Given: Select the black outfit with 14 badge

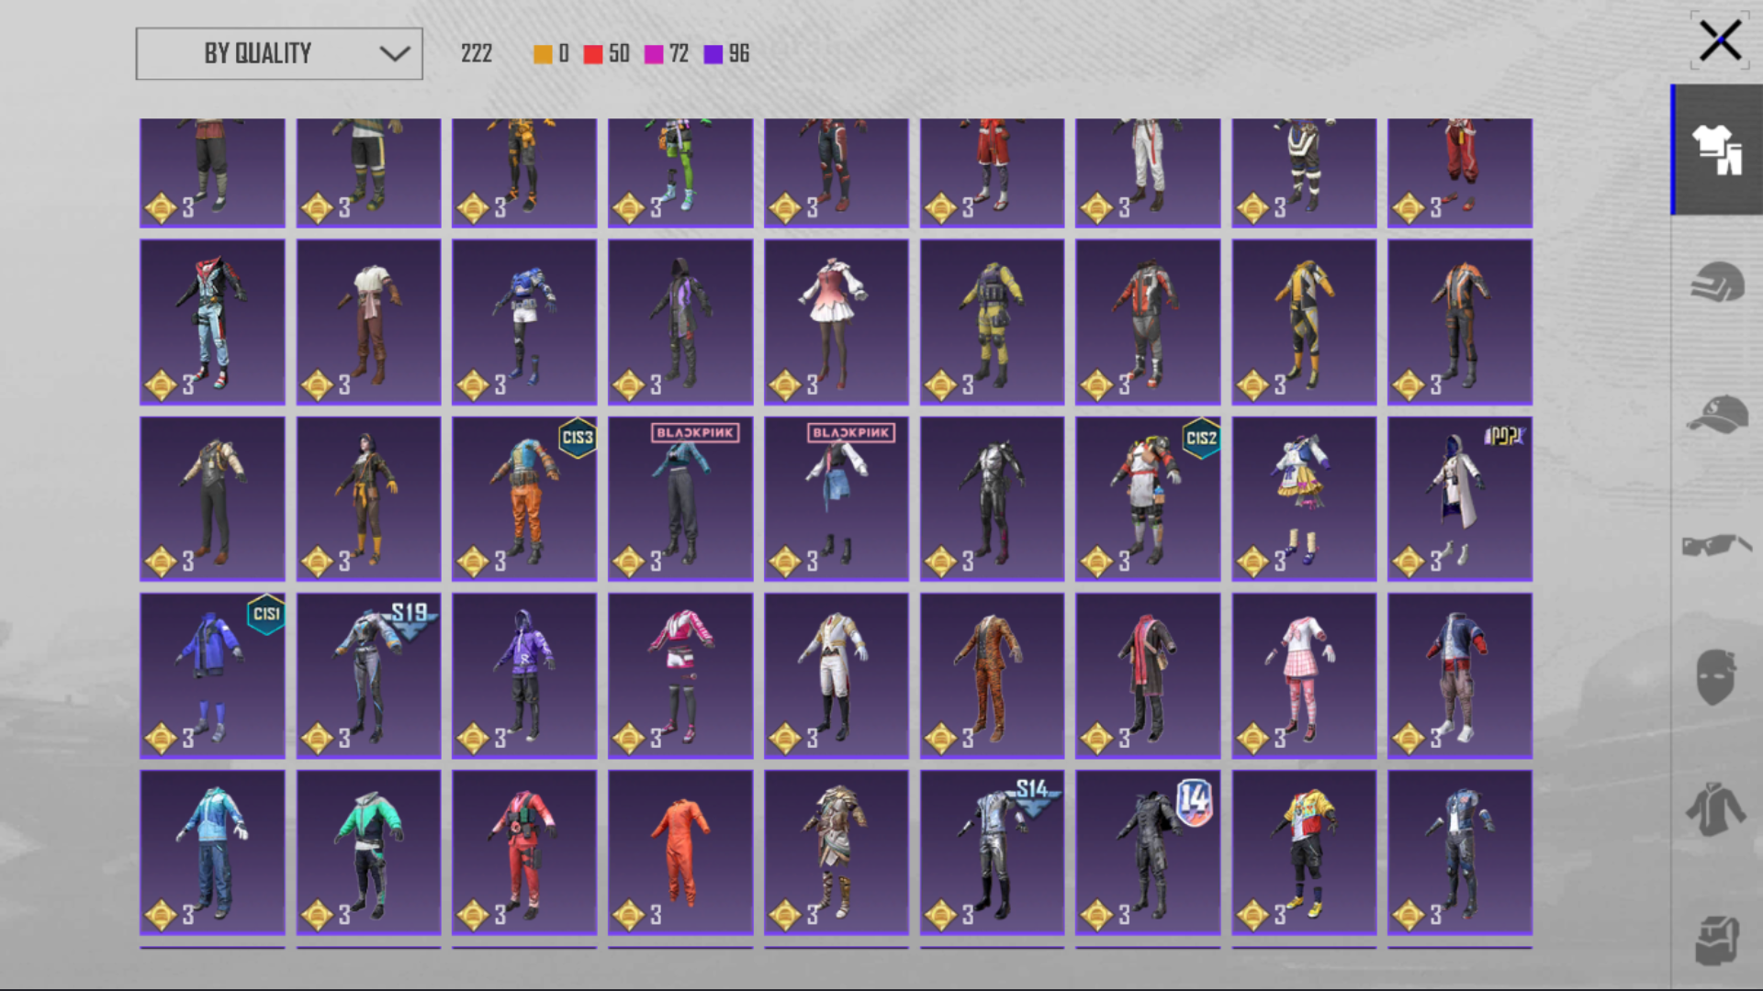Looking at the screenshot, I should click(x=1148, y=852).
